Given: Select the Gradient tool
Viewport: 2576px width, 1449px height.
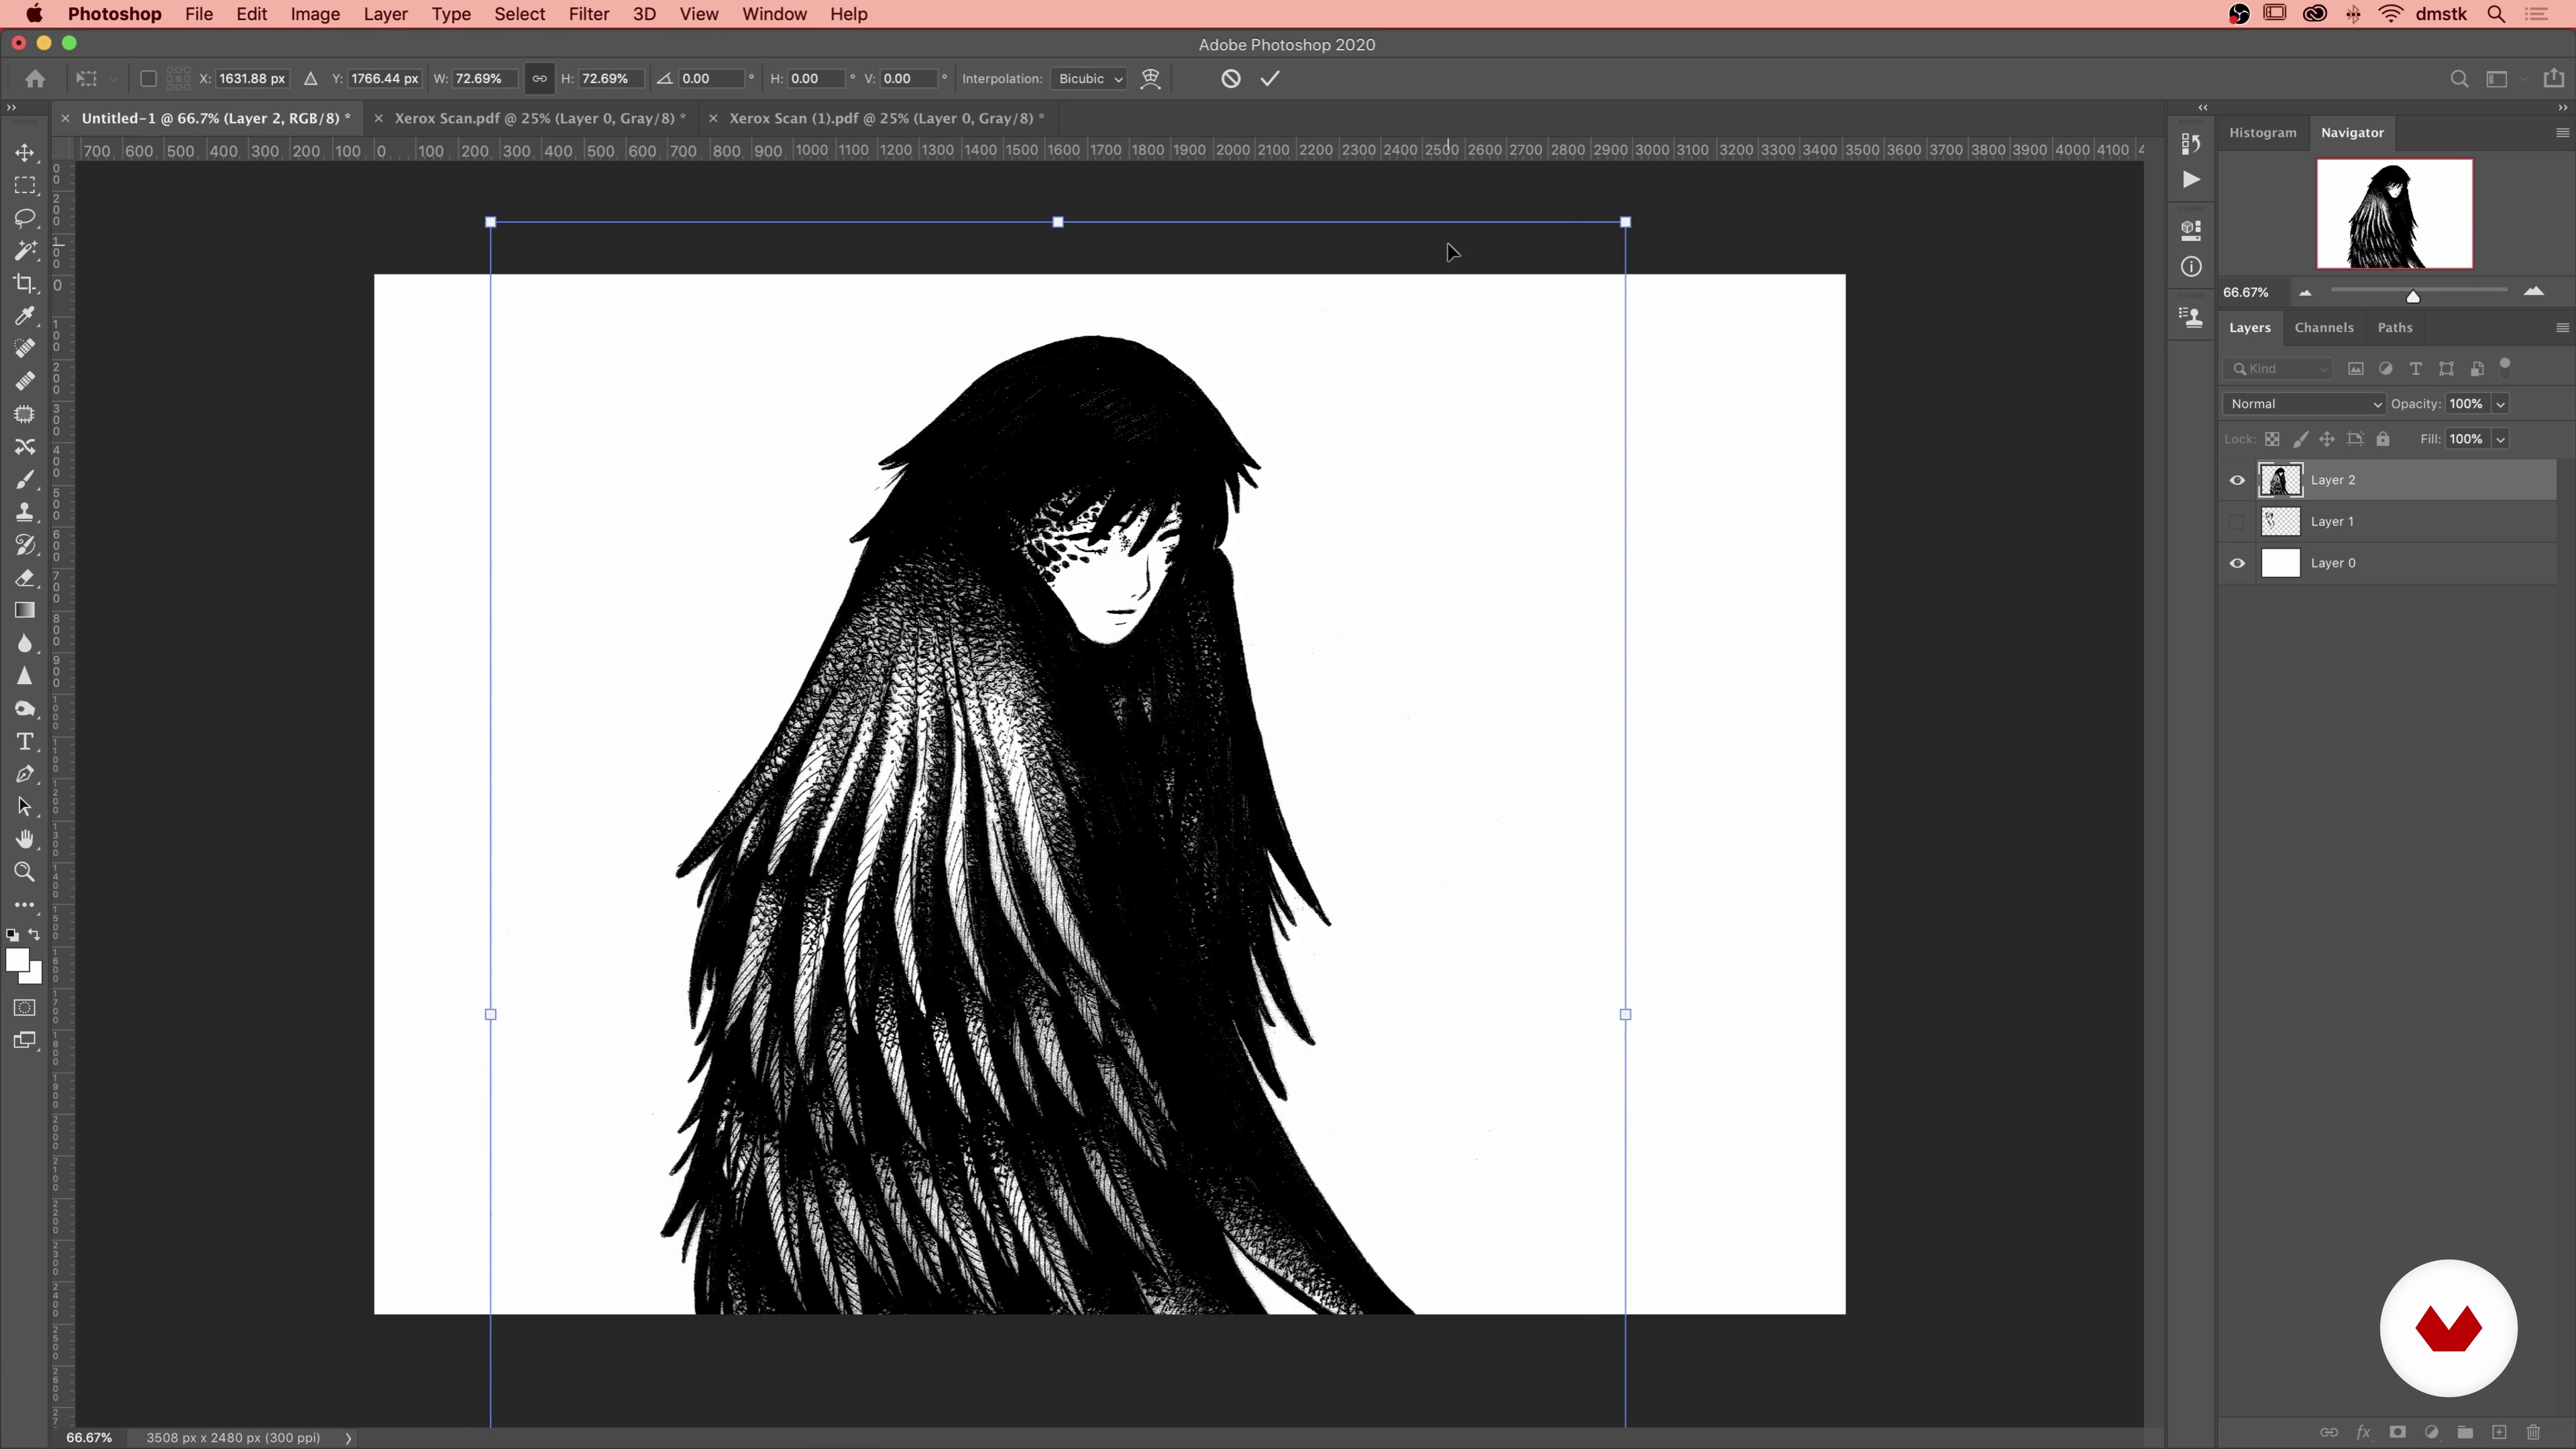Looking at the screenshot, I should (x=24, y=610).
